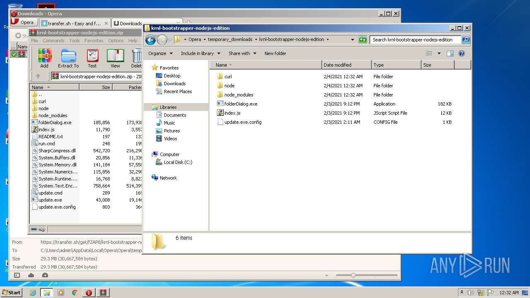The image size is (530, 298).
Task: Open WinRAR Options menu
Action: [x=116, y=41]
